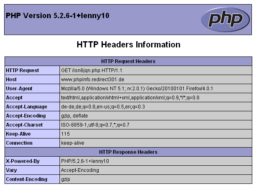Select the gzip, deflate value
This screenshot has width=256, height=188.
coord(74,116)
